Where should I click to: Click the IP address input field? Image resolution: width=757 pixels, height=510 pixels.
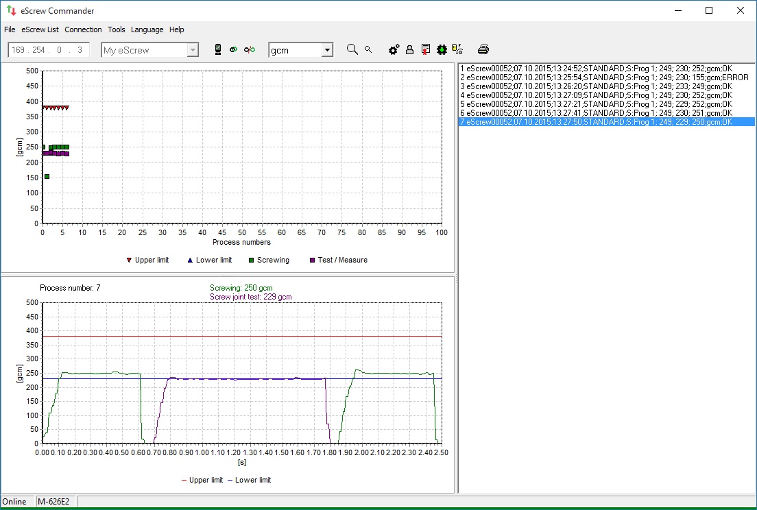(48, 50)
